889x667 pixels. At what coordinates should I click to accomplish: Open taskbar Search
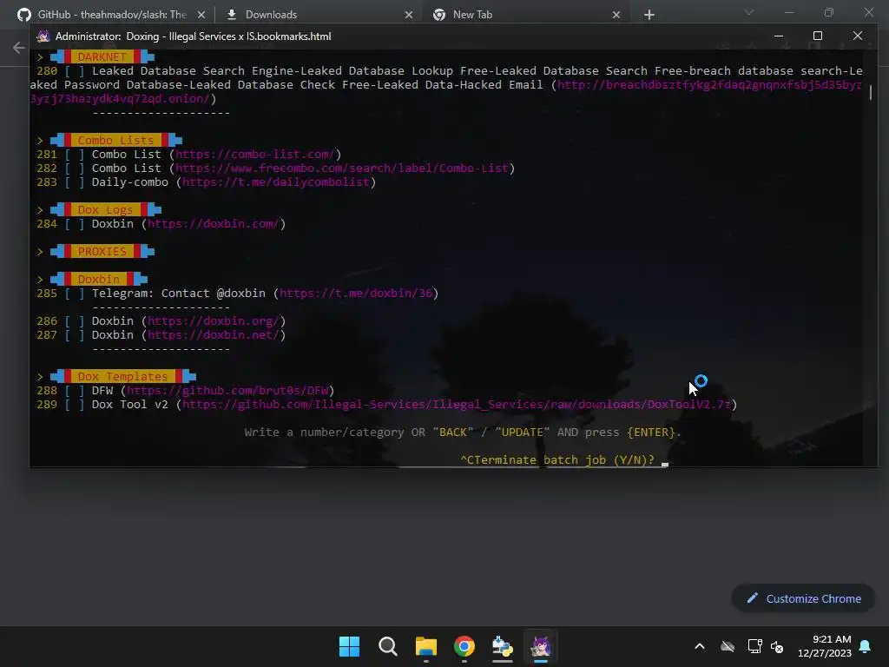point(388,646)
